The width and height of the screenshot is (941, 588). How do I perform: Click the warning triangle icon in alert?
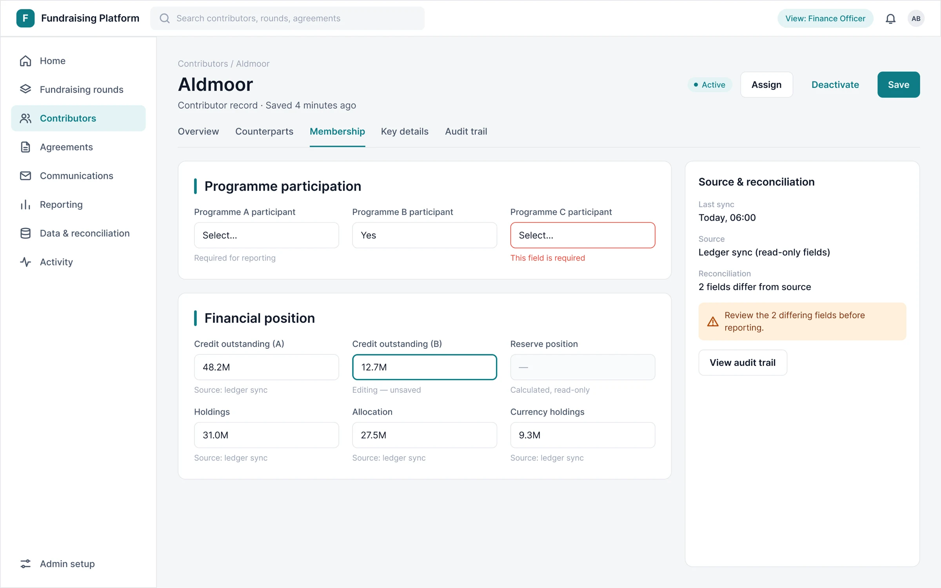(x=713, y=322)
